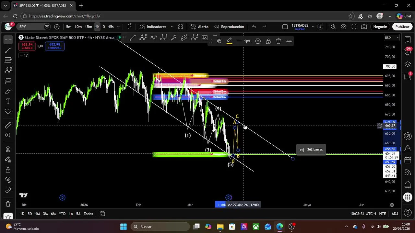Enter fullscreen mode
Image resolution: width=415 pixels, height=233 pixels.
354,27
